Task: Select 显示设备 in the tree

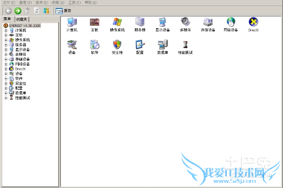Action: pos(22,50)
